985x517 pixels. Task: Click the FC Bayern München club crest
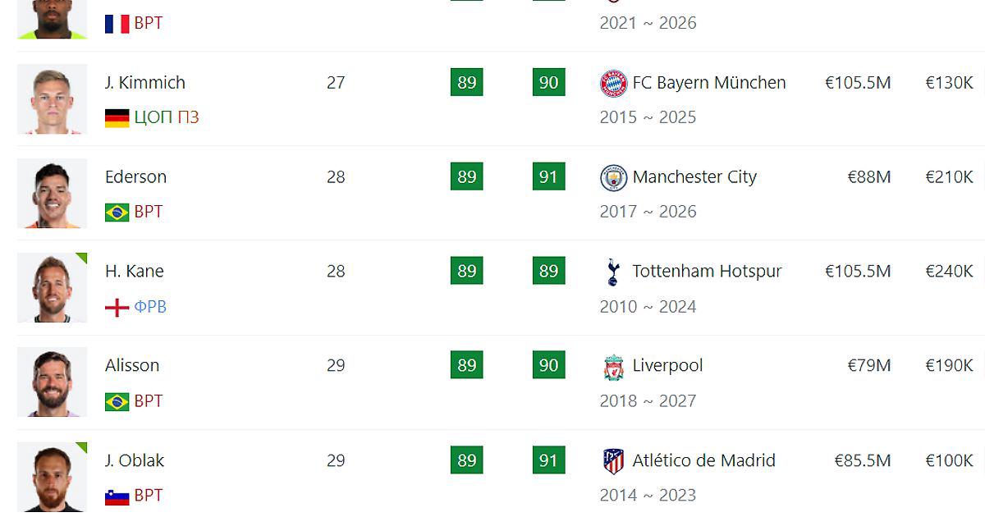coord(613,84)
